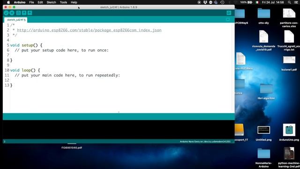Select the Trucchi_sgreti text file
Viewport: 300px width, 169px height.
[x=289, y=41]
